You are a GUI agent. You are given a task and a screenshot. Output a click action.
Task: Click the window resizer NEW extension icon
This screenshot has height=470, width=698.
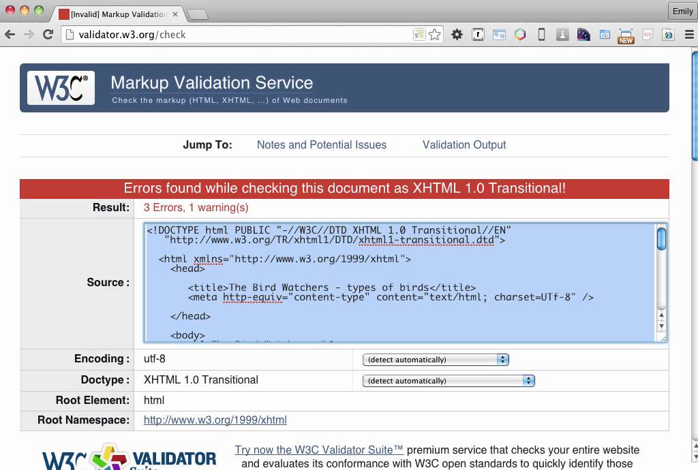pyautogui.click(x=626, y=35)
